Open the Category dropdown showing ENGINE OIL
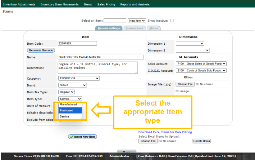The width and height of the screenshot is (255, 160). click(79, 78)
